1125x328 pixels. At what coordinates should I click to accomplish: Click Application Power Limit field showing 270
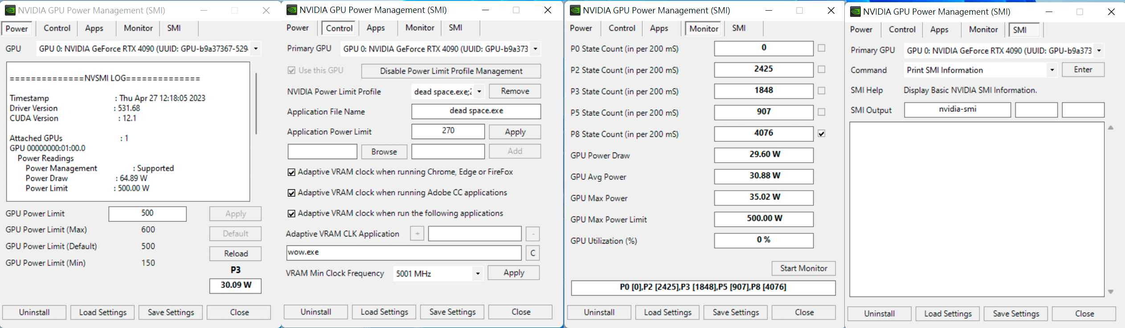tap(448, 132)
